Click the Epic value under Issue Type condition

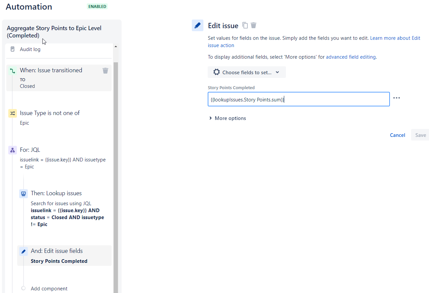25,123
